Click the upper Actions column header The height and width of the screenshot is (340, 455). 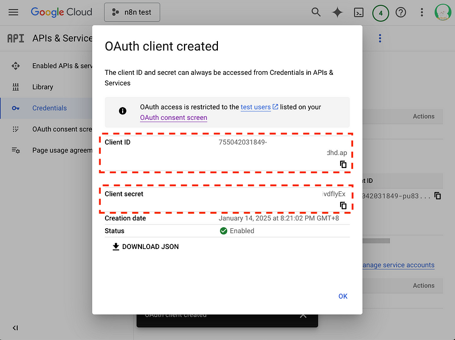click(x=424, y=116)
